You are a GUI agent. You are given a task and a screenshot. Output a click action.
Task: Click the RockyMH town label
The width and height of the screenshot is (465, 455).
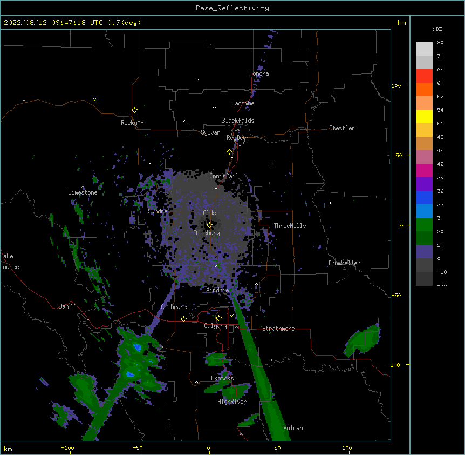[x=132, y=122]
